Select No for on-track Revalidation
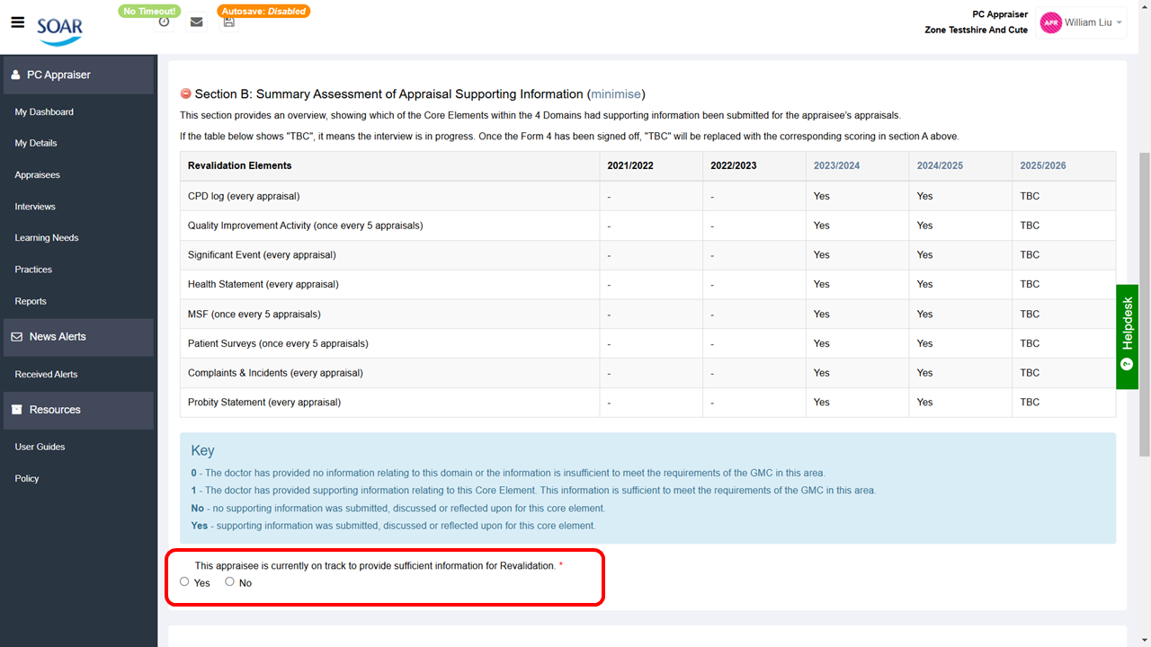The height and width of the screenshot is (647, 1151). click(229, 581)
